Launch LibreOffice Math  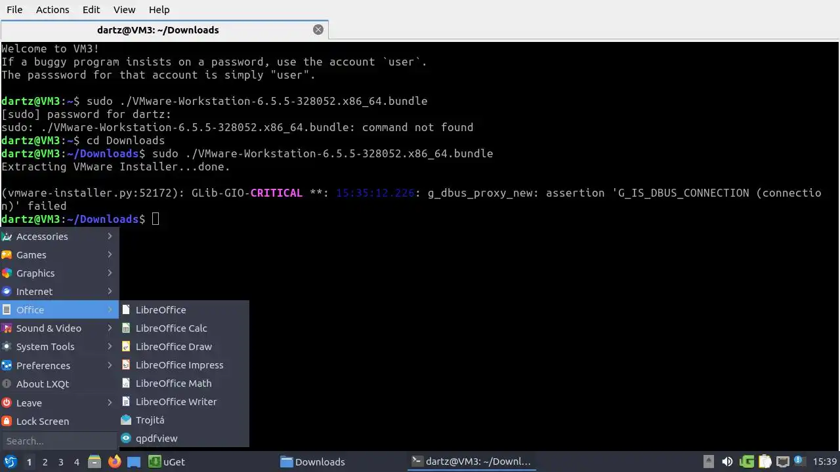(184, 383)
